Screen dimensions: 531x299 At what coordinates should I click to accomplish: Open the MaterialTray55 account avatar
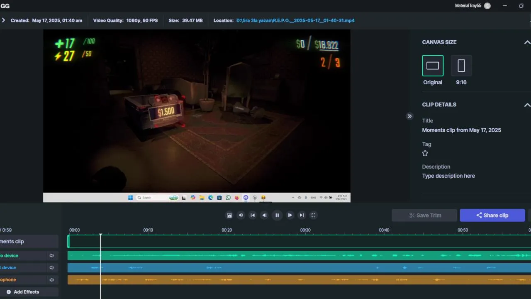(487, 6)
